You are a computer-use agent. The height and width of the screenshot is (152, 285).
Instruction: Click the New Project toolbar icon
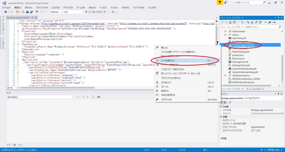coord(17,12)
